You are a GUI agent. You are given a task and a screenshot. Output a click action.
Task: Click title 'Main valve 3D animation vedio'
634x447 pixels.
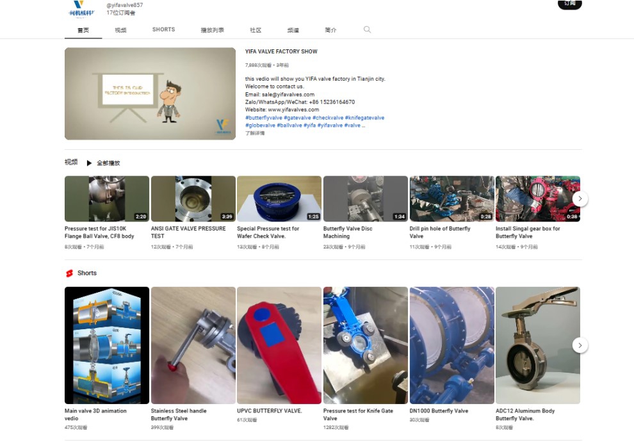[x=96, y=415]
